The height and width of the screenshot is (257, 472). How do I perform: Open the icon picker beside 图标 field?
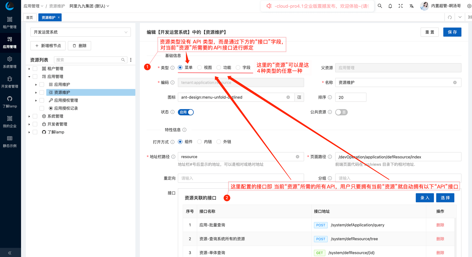click(x=299, y=97)
